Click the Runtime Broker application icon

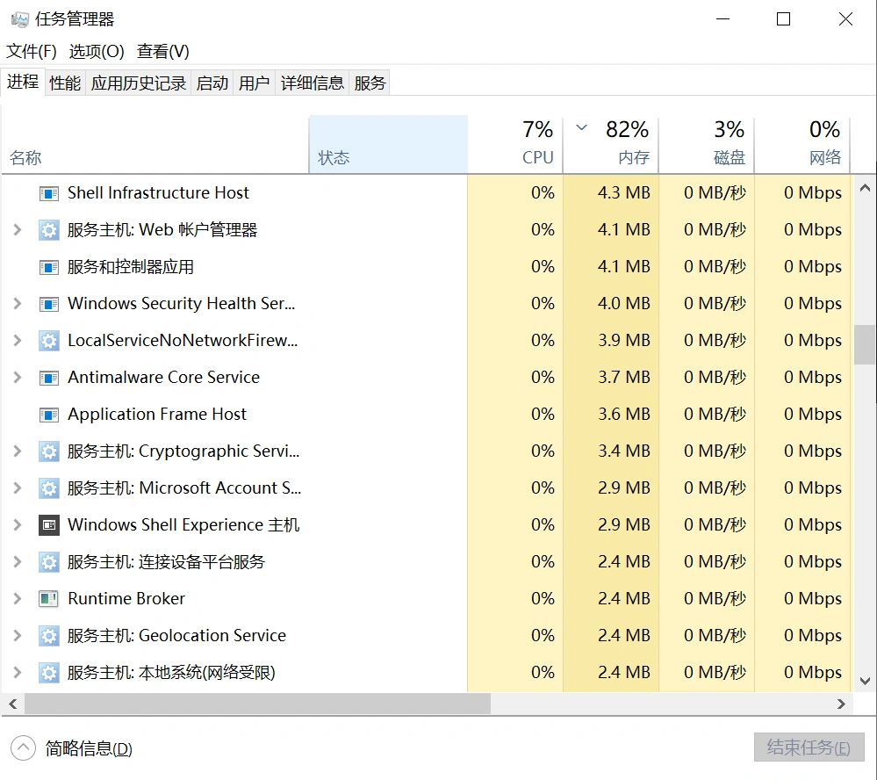(x=48, y=598)
